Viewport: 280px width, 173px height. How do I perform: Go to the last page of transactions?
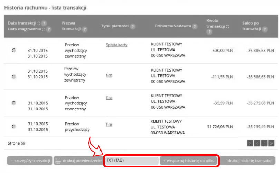point(272,143)
